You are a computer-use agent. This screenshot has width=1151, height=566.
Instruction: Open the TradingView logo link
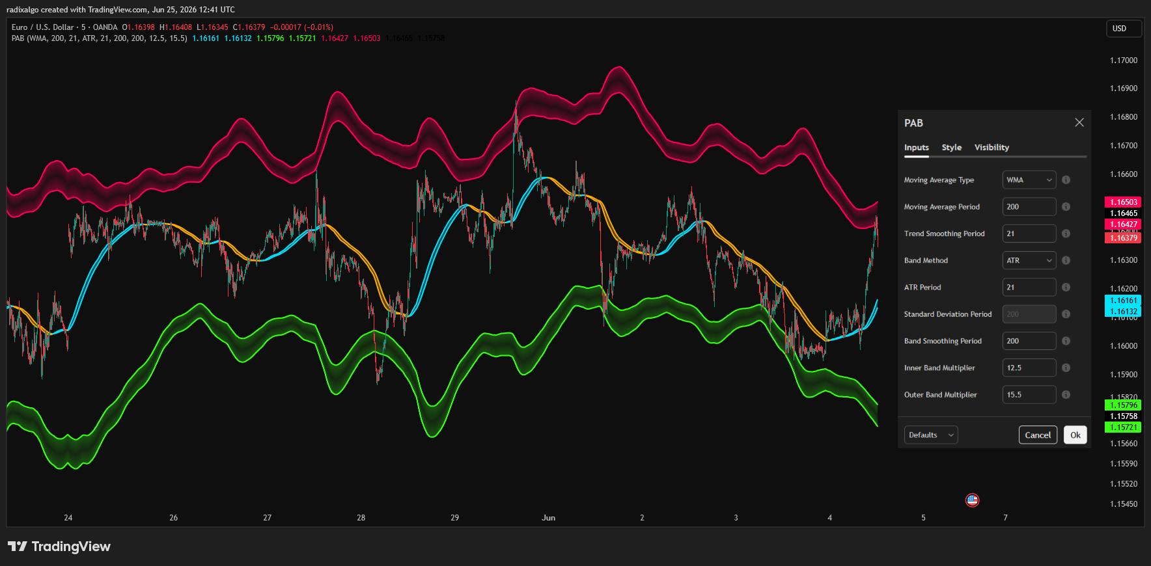[x=59, y=546]
